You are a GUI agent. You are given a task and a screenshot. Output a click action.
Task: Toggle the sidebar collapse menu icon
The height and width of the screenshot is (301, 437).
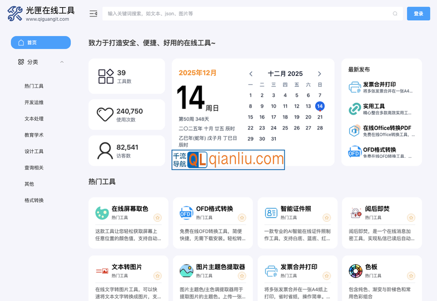tap(93, 13)
